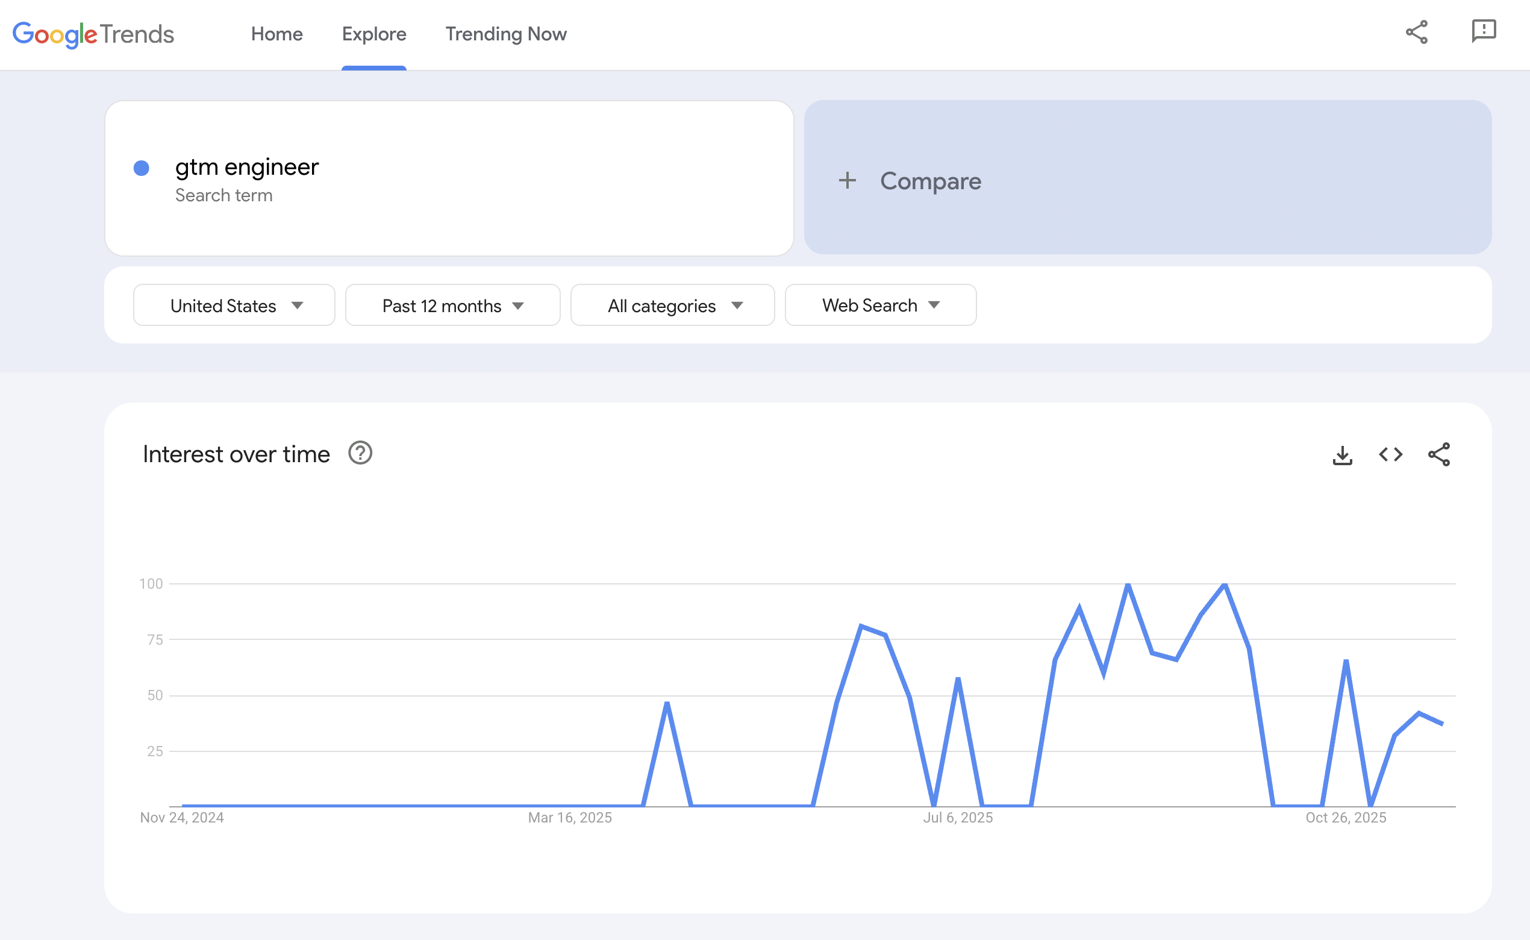Open the Web Search type dropdown
Image resolution: width=1530 pixels, height=940 pixels.
pos(880,305)
